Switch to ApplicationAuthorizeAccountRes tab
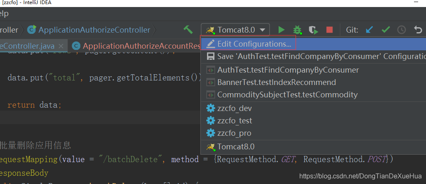 pyautogui.click(x=137, y=46)
